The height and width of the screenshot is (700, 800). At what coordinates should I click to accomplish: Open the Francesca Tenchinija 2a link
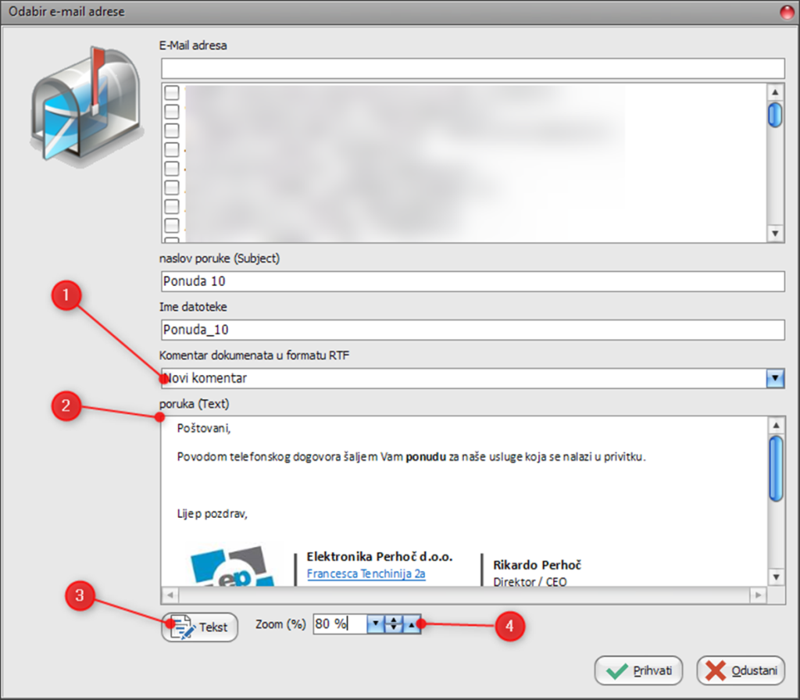pos(366,574)
